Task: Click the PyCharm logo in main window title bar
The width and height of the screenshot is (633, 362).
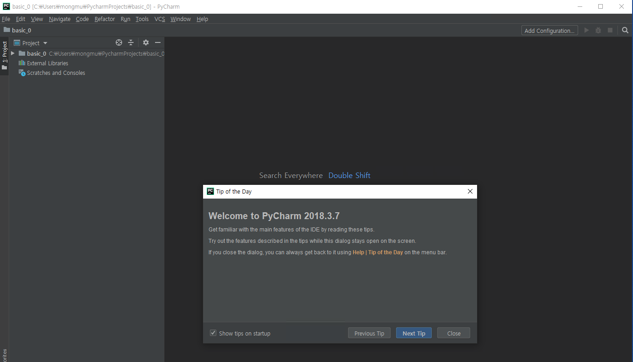Action: point(6,6)
